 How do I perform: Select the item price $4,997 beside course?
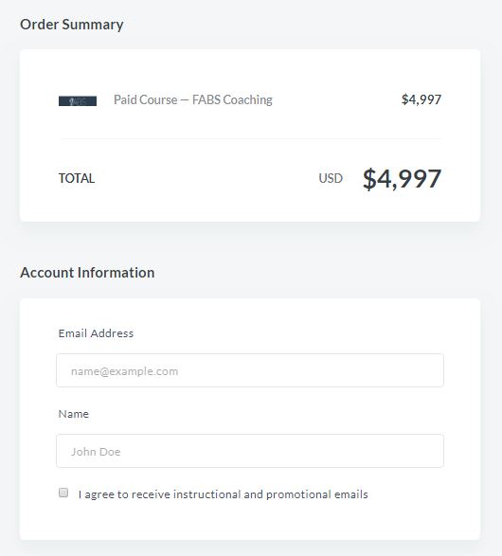coord(421,99)
